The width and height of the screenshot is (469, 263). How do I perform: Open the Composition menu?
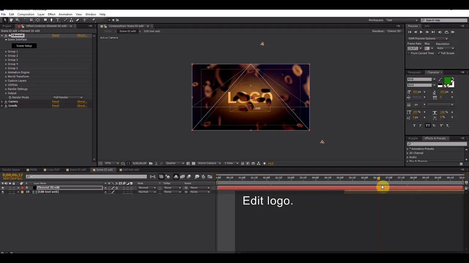click(x=26, y=14)
